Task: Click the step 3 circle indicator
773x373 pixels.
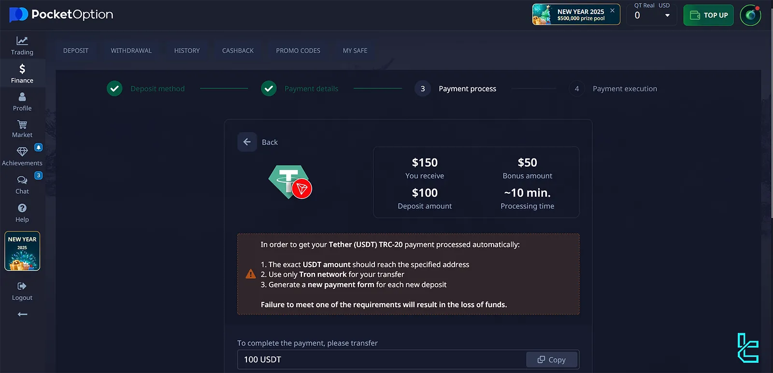Action: (x=423, y=88)
